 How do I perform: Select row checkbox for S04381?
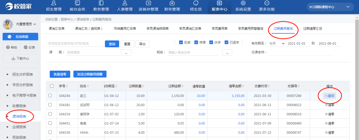point(50,105)
